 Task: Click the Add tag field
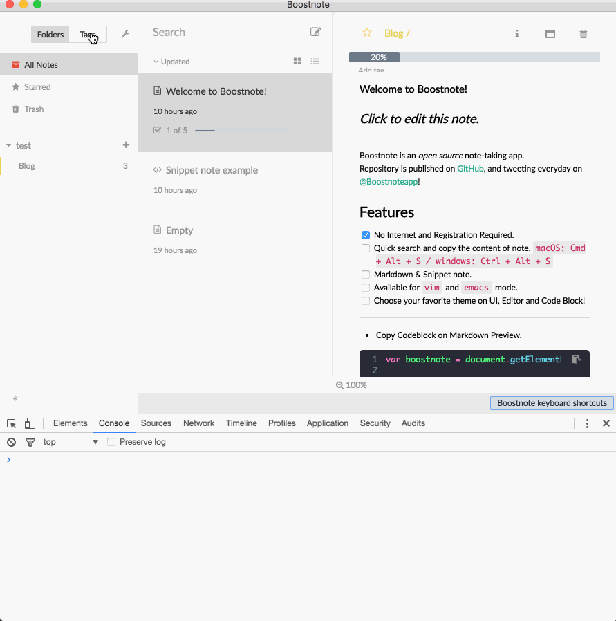pyautogui.click(x=371, y=70)
